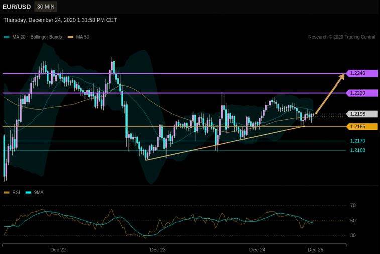Viewport: 380px width, 254px height.
Task: Click the MA 20 + Bollinger Bands legend swatch
Action: point(7,37)
